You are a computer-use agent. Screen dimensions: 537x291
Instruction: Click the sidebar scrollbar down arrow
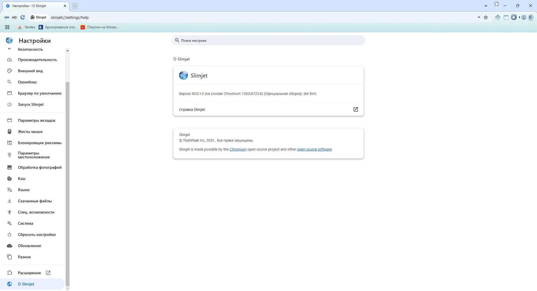coord(67,288)
